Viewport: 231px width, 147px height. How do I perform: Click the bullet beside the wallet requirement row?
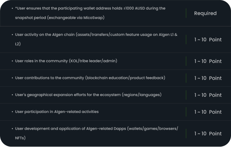pyautogui.click(x=12, y=8)
